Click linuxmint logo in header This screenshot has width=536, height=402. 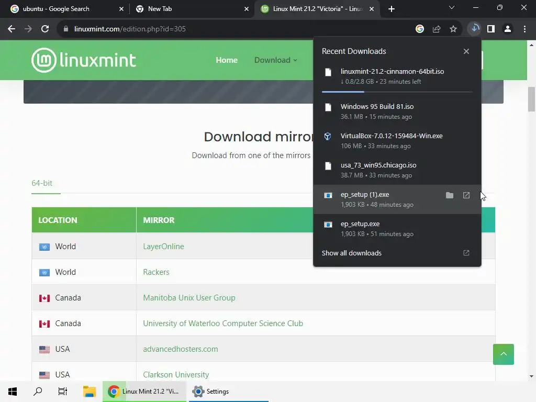click(x=84, y=60)
